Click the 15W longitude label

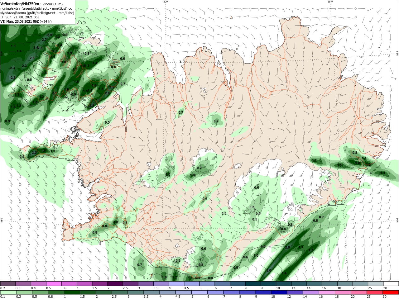click(330, 2)
